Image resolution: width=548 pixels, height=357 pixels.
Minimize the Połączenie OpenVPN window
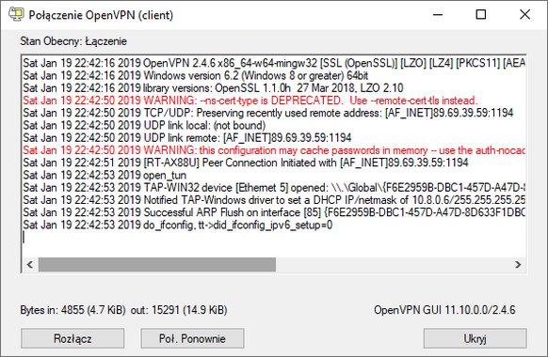[x=438, y=15]
